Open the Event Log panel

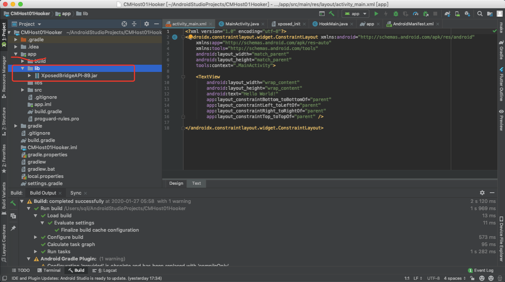point(480,270)
